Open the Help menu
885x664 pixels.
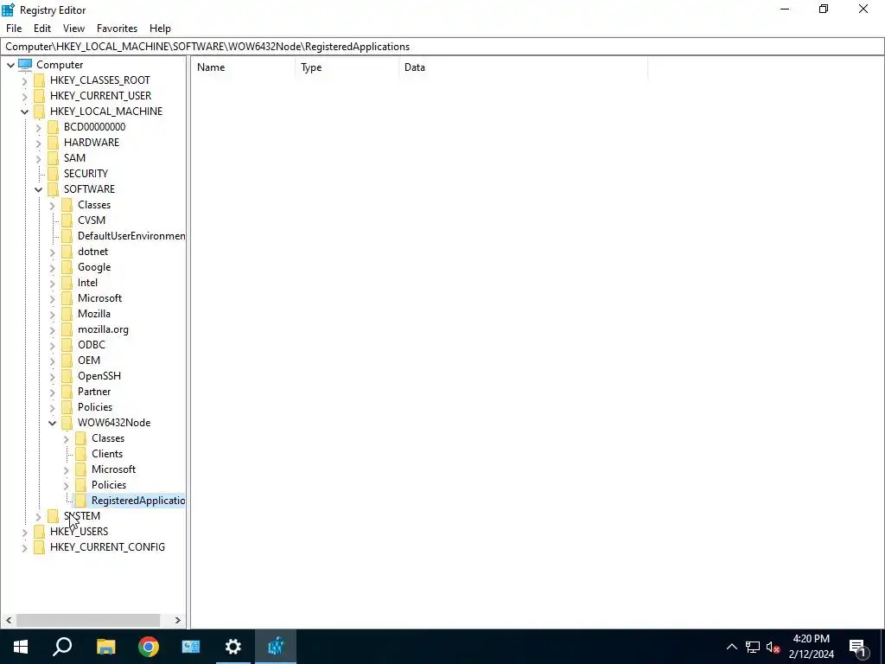160,29
